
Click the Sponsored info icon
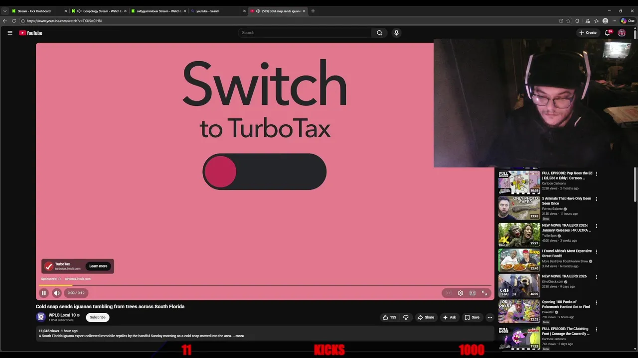pos(59,279)
